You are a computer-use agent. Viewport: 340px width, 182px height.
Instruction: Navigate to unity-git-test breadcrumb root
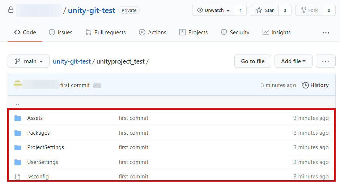click(72, 61)
